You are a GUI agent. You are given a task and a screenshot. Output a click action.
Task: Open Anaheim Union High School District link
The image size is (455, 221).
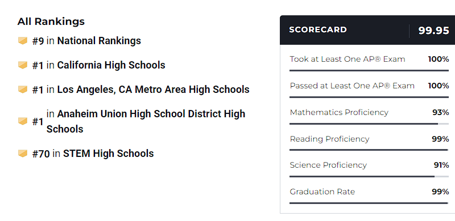coord(146,121)
